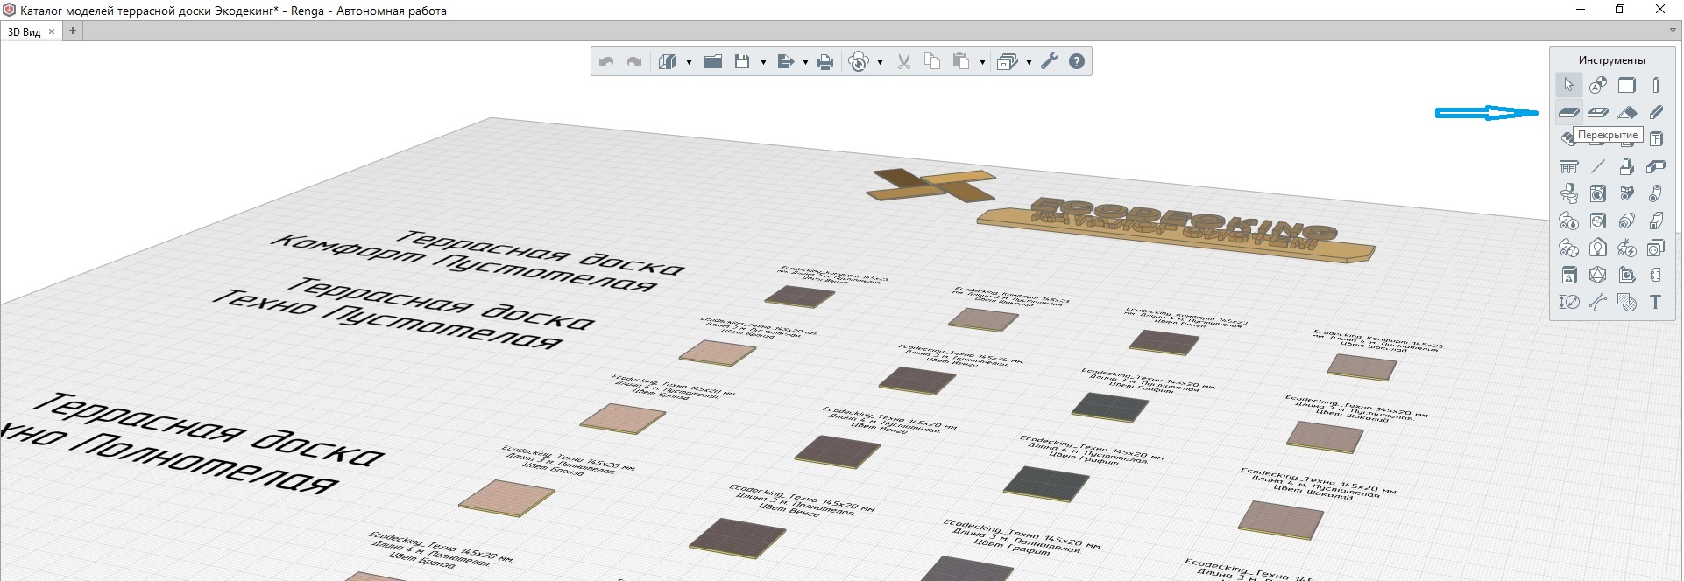Click the Paste clipboard icon

click(x=961, y=62)
